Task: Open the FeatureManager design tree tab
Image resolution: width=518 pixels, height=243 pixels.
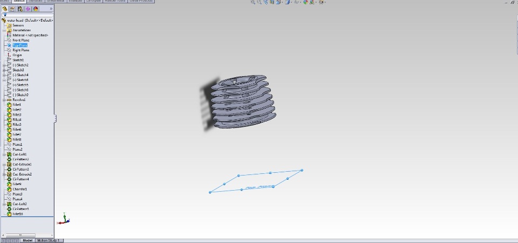Action: [5, 9]
